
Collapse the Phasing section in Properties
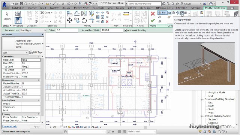click(39, 114)
